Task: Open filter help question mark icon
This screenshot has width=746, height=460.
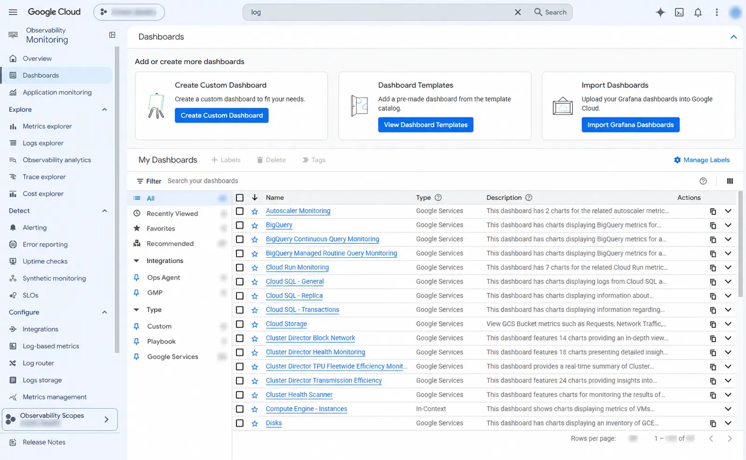Action: (x=703, y=181)
